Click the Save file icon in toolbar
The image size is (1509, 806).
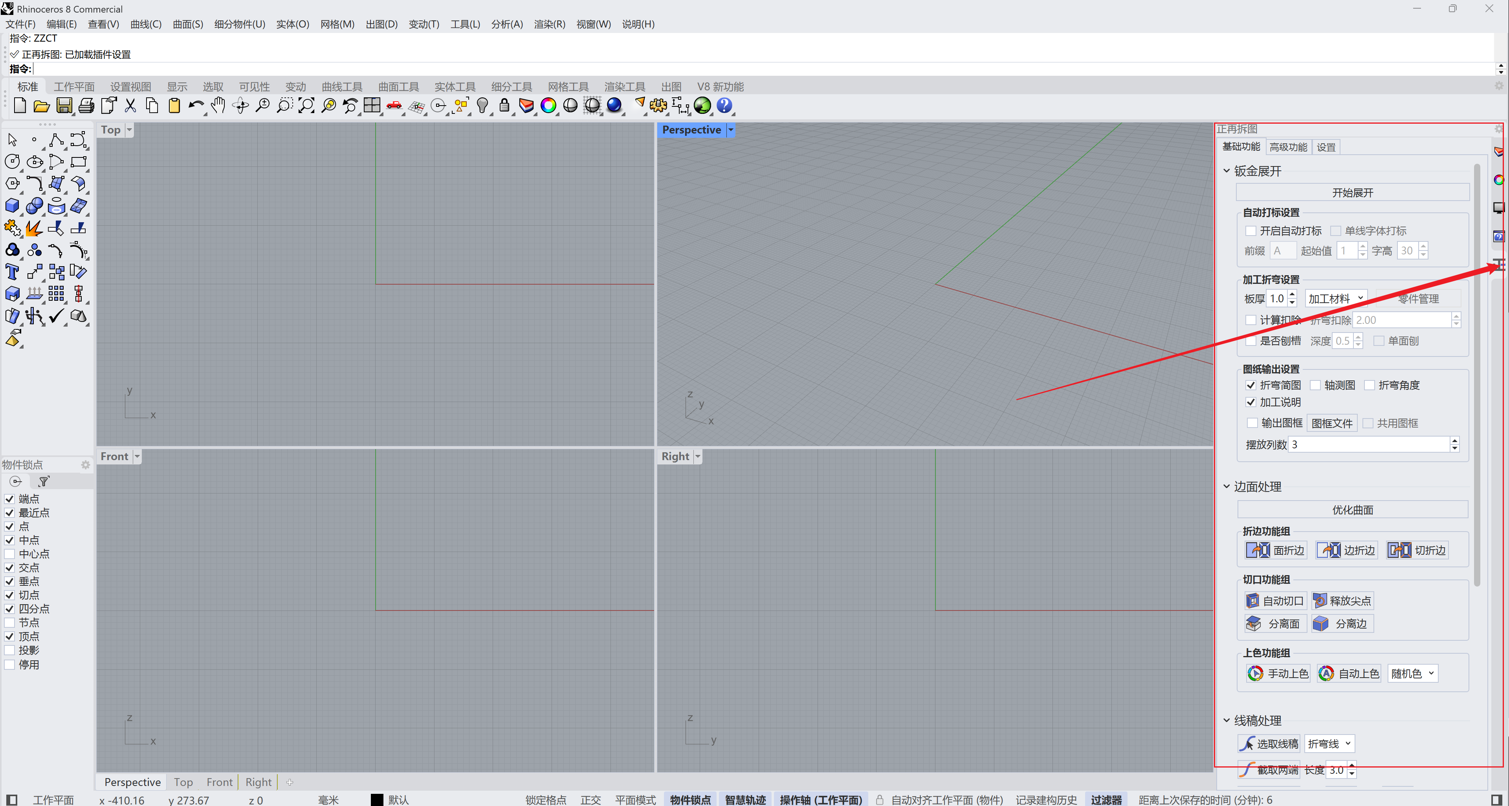(64, 106)
